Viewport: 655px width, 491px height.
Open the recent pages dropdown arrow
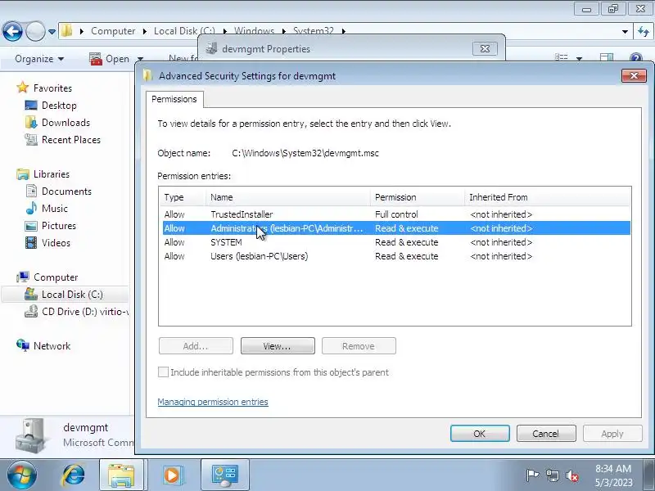point(52,32)
